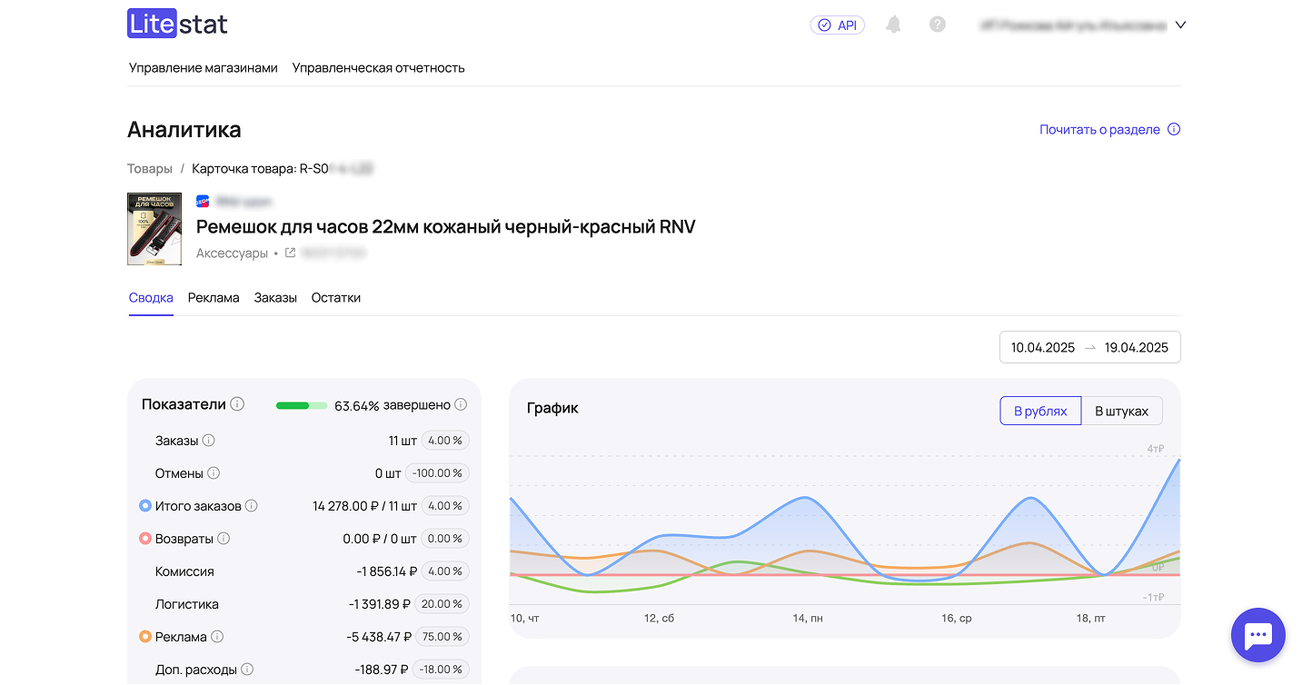The image size is (1302, 685).
Task: Switch chart to В штуках
Action: click(1121, 411)
